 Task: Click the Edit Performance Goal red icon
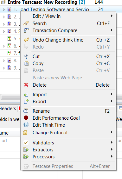(x=26, y=118)
